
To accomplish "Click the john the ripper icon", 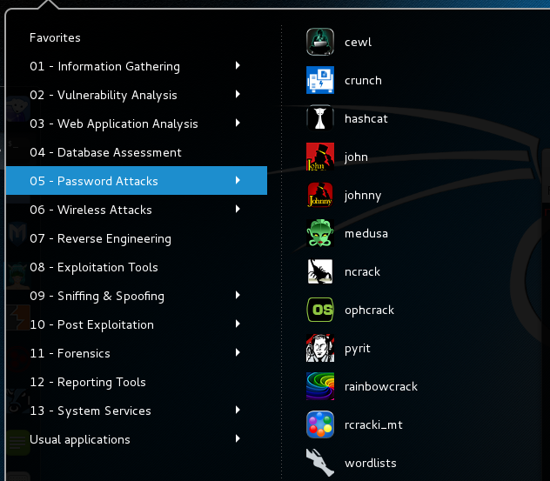I will (x=320, y=157).
